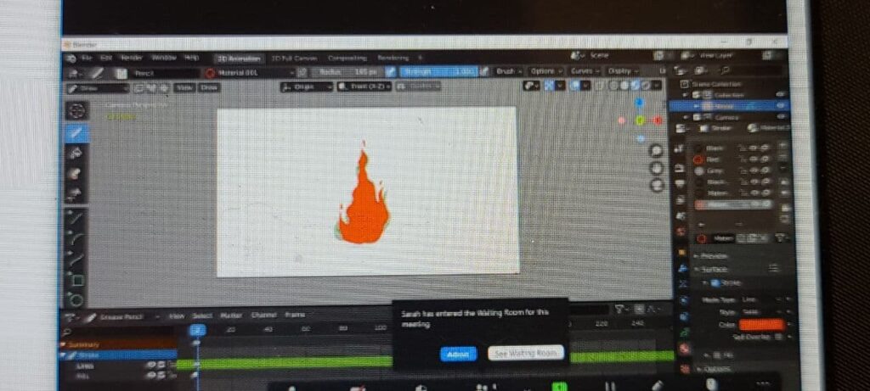870x391 pixels.
Task: Select the Circle shape tool
Action: point(76,299)
